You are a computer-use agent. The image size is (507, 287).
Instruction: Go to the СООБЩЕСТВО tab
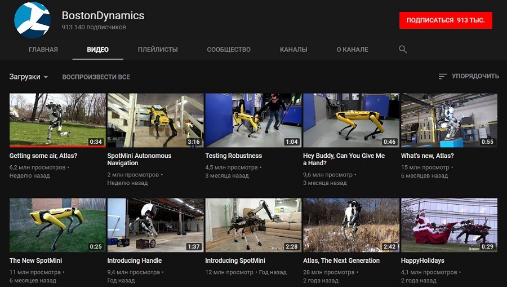[229, 50]
